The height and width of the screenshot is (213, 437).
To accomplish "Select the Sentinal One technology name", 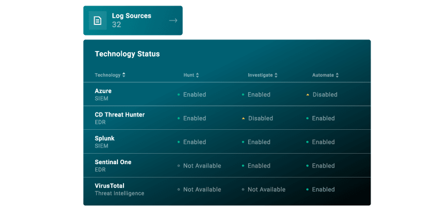I will 113,162.
